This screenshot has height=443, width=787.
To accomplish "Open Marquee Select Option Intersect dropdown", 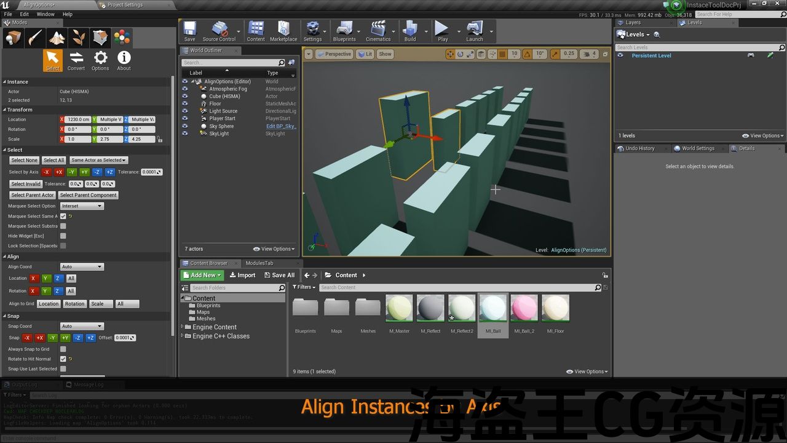I will [82, 206].
